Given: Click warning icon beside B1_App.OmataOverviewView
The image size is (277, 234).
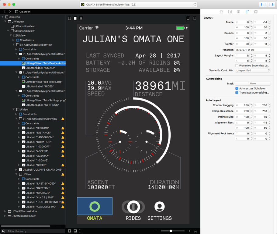Looking at the screenshot, I should (x=63, y=119).
